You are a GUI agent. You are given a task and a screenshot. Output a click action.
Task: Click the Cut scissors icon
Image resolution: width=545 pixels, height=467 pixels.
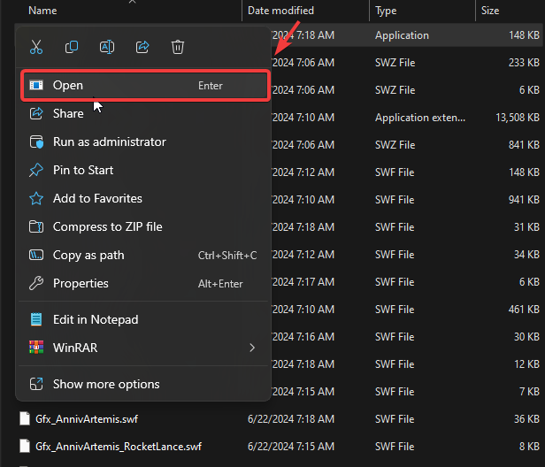coord(36,47)
